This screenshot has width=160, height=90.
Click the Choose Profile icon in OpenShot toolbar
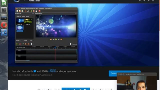pos(34,11)
